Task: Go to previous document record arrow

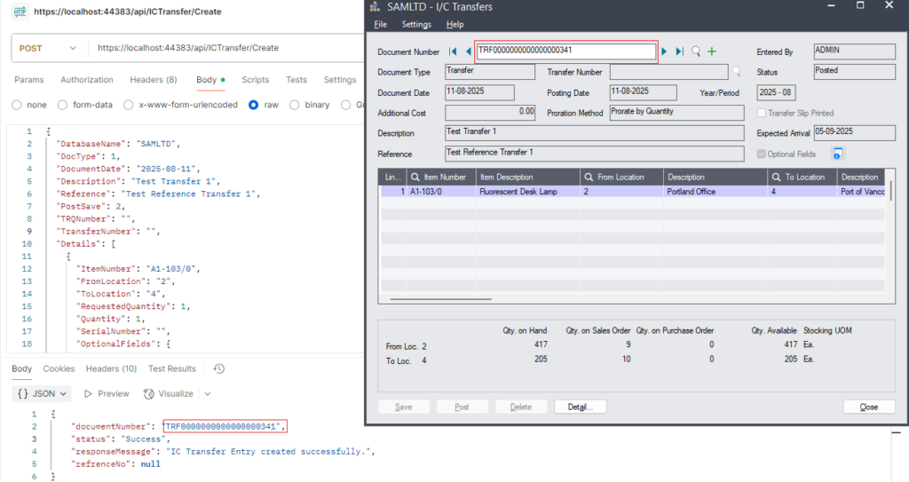Action: click(x=468, y=51)
